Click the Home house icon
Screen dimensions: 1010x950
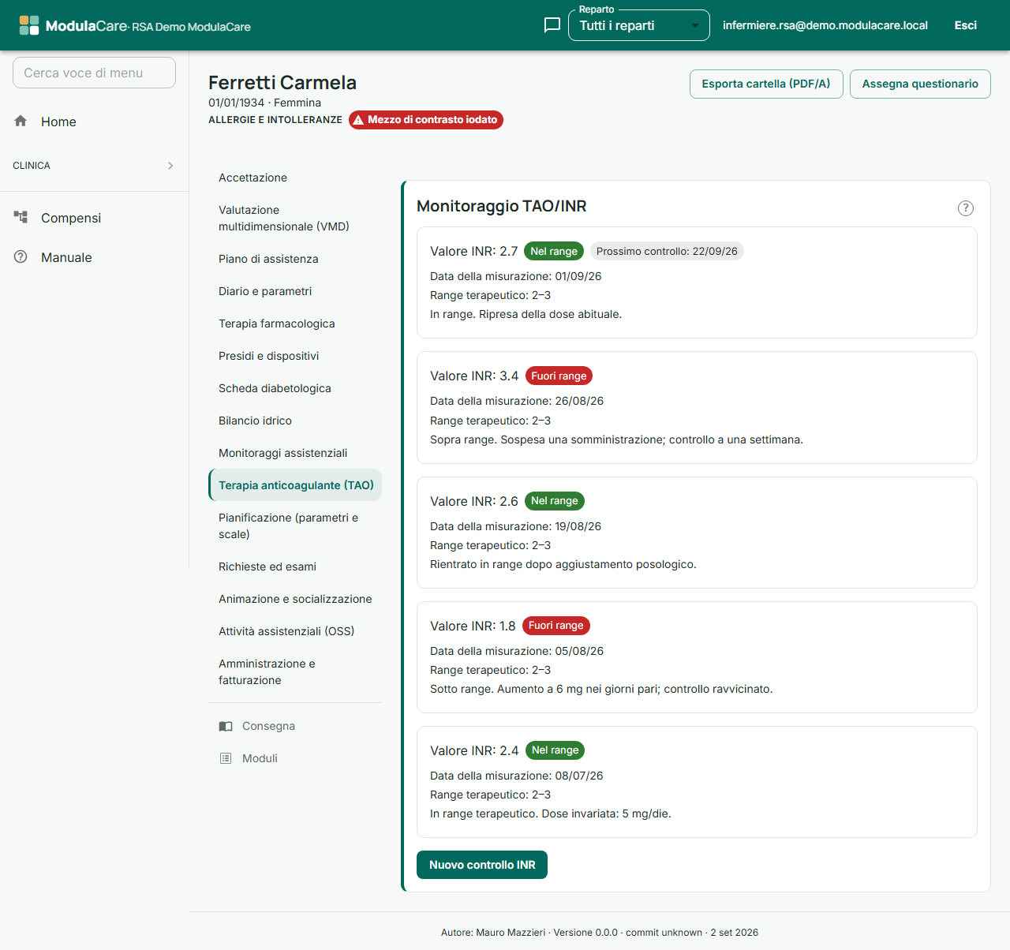21,121
